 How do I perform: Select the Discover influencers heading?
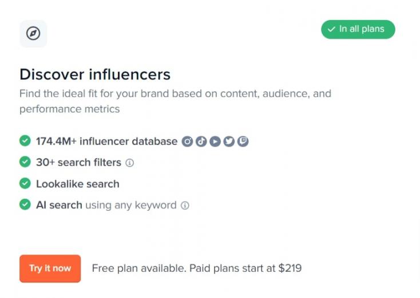(95, 74)
